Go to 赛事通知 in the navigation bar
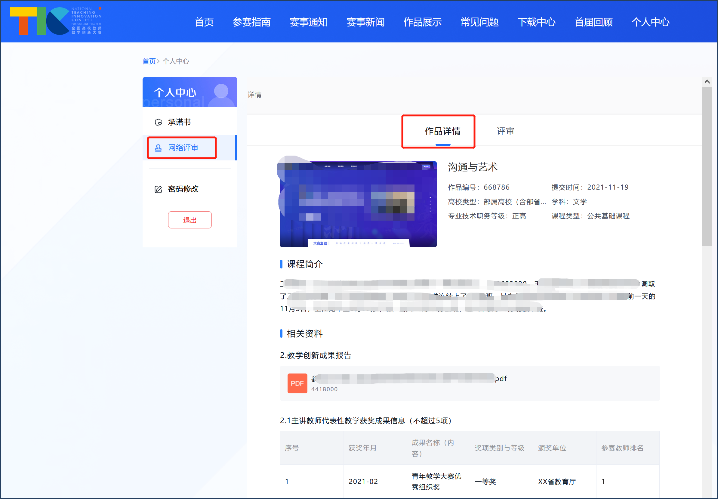718x499 pixels. [308, 22]
